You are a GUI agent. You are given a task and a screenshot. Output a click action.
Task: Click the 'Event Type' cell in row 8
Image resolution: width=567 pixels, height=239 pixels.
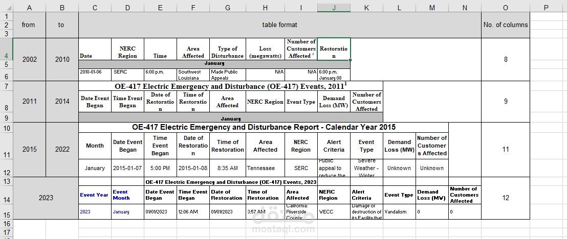point(301,102)
